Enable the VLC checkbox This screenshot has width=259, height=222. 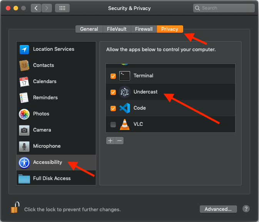[113, 125]
